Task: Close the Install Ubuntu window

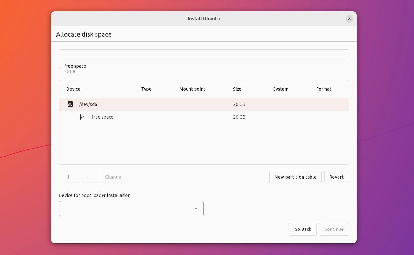Action: coord(349,19)
